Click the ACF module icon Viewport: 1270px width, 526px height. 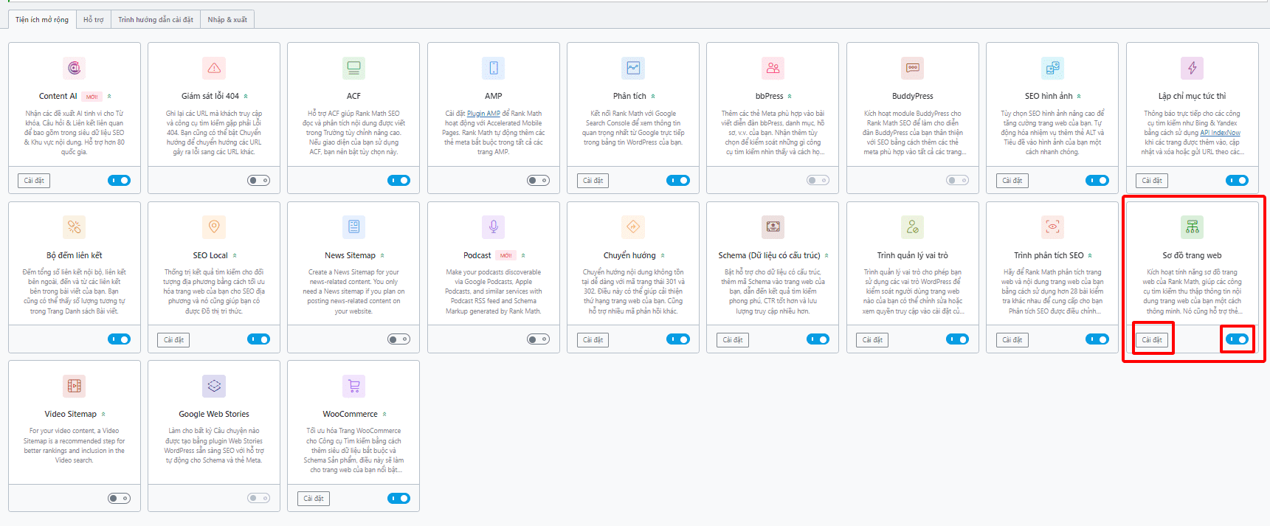(353, 68)
